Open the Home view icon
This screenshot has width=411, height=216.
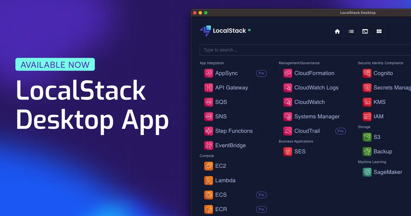337,31
